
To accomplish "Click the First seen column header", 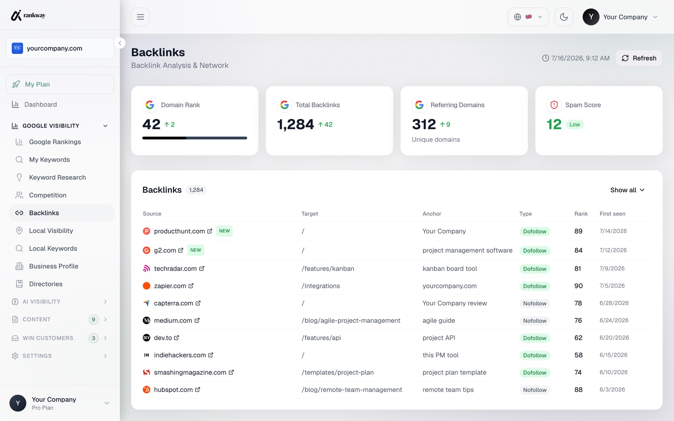I will point(612,214).
